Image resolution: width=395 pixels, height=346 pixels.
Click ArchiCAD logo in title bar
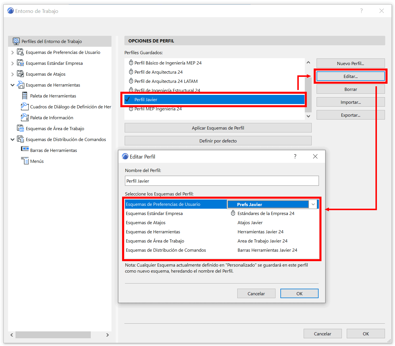click(x=10, y=10)
